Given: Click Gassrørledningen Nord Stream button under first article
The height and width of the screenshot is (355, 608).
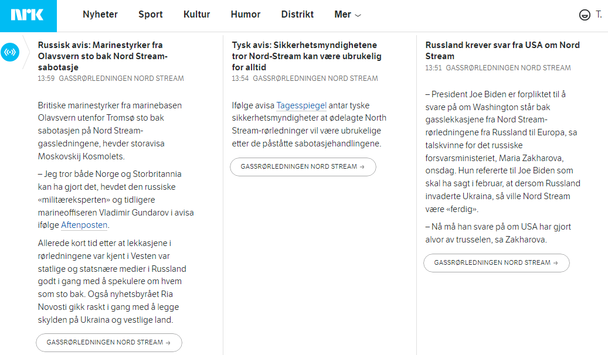Looking at the screenshot, I should [109, 342].
